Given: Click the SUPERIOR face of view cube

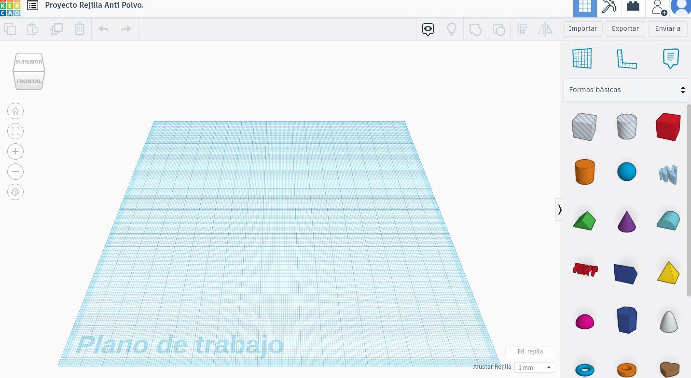Looking at the screenshot, I should (29, 62).
